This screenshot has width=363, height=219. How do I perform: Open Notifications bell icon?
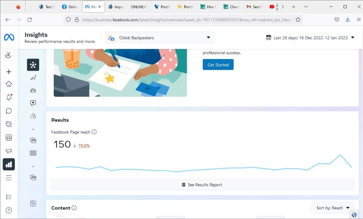pos(9,97)
